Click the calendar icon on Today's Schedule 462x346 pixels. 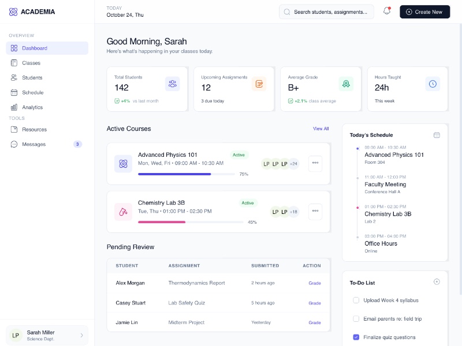pyautogui.click(x=437, y=135)
